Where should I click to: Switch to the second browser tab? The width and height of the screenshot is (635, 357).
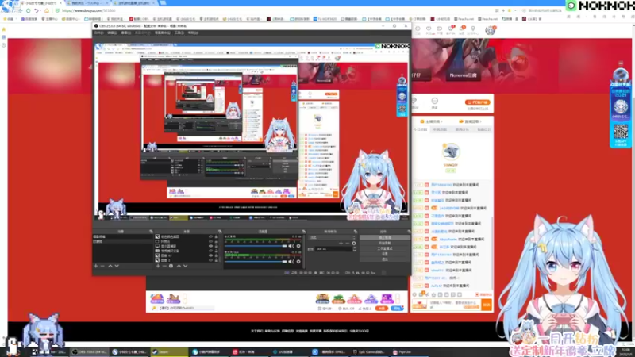[87, 3]
